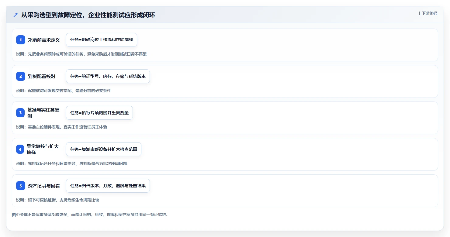Click the arrow icon beside the title
The image size is (450, 237).
[16, 15]
